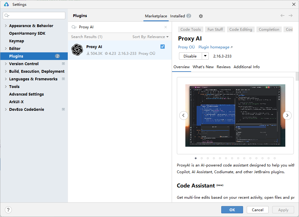Click the forward navigation arrow
The height and width of the screenshot is (217, 299).
point(291,16)
